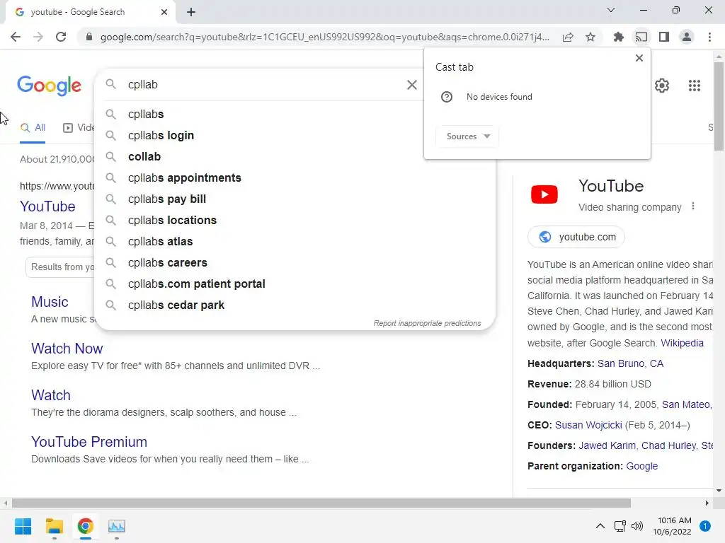
Task: Click the YouTube logo in knowledge panel
Action: pyautogui.click(x=544, y=194)
